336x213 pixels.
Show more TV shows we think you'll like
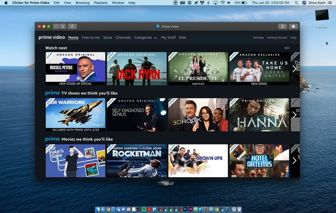(294, 115)
